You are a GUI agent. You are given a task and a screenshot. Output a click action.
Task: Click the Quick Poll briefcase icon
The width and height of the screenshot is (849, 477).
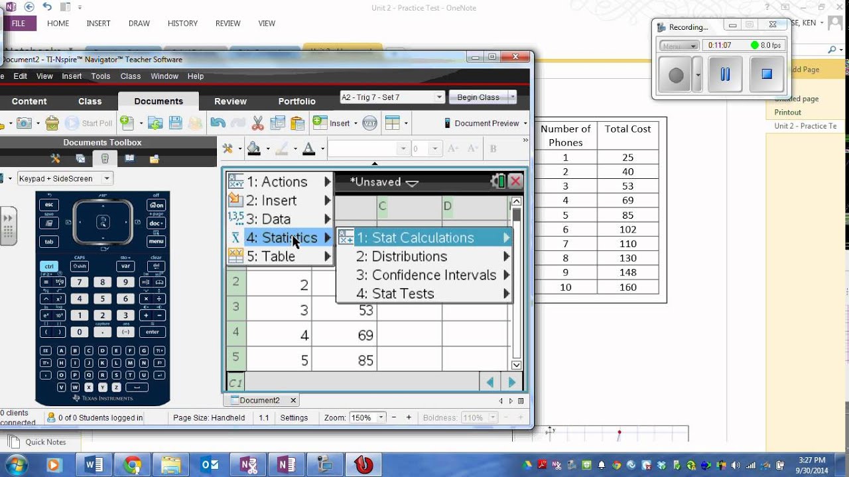click(52, 123)
